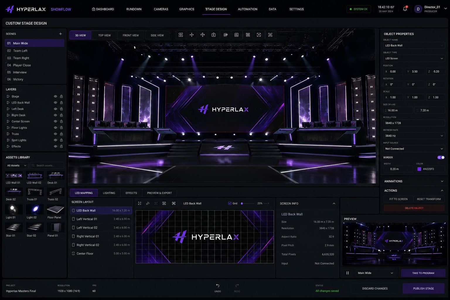The width and height of the screenshot is (450, 300).
Task: Open the notifications bell
Action: coord(405,9)
